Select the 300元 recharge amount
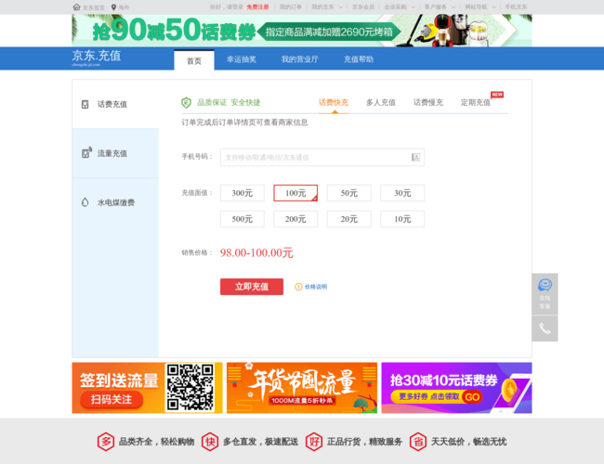 click(242, 193)
